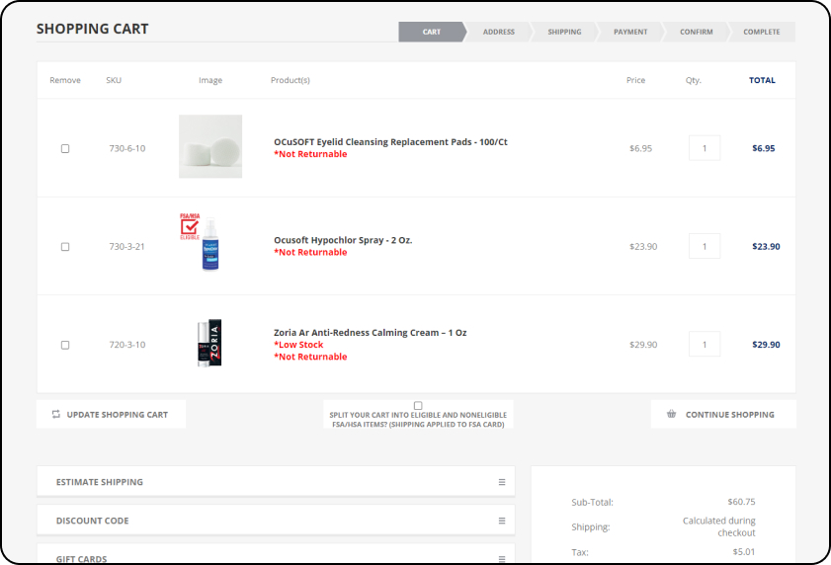831x565 pixels.
Task: Click Continue Shopping button
Action: click(x=723, y=414)
